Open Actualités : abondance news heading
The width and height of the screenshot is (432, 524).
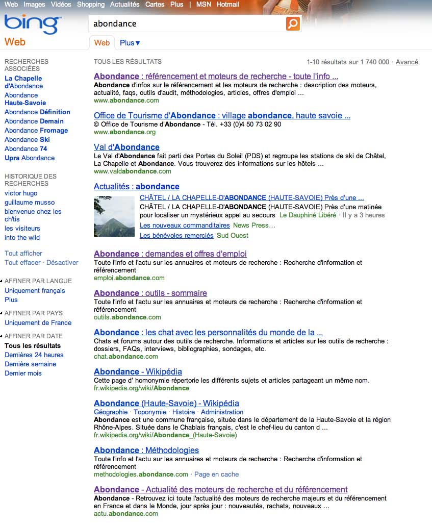[x=137, y=186]
